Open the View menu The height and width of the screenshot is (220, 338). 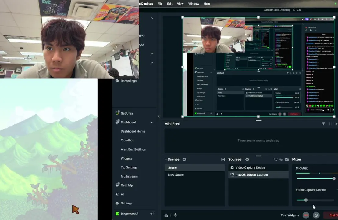click(180, 4)
